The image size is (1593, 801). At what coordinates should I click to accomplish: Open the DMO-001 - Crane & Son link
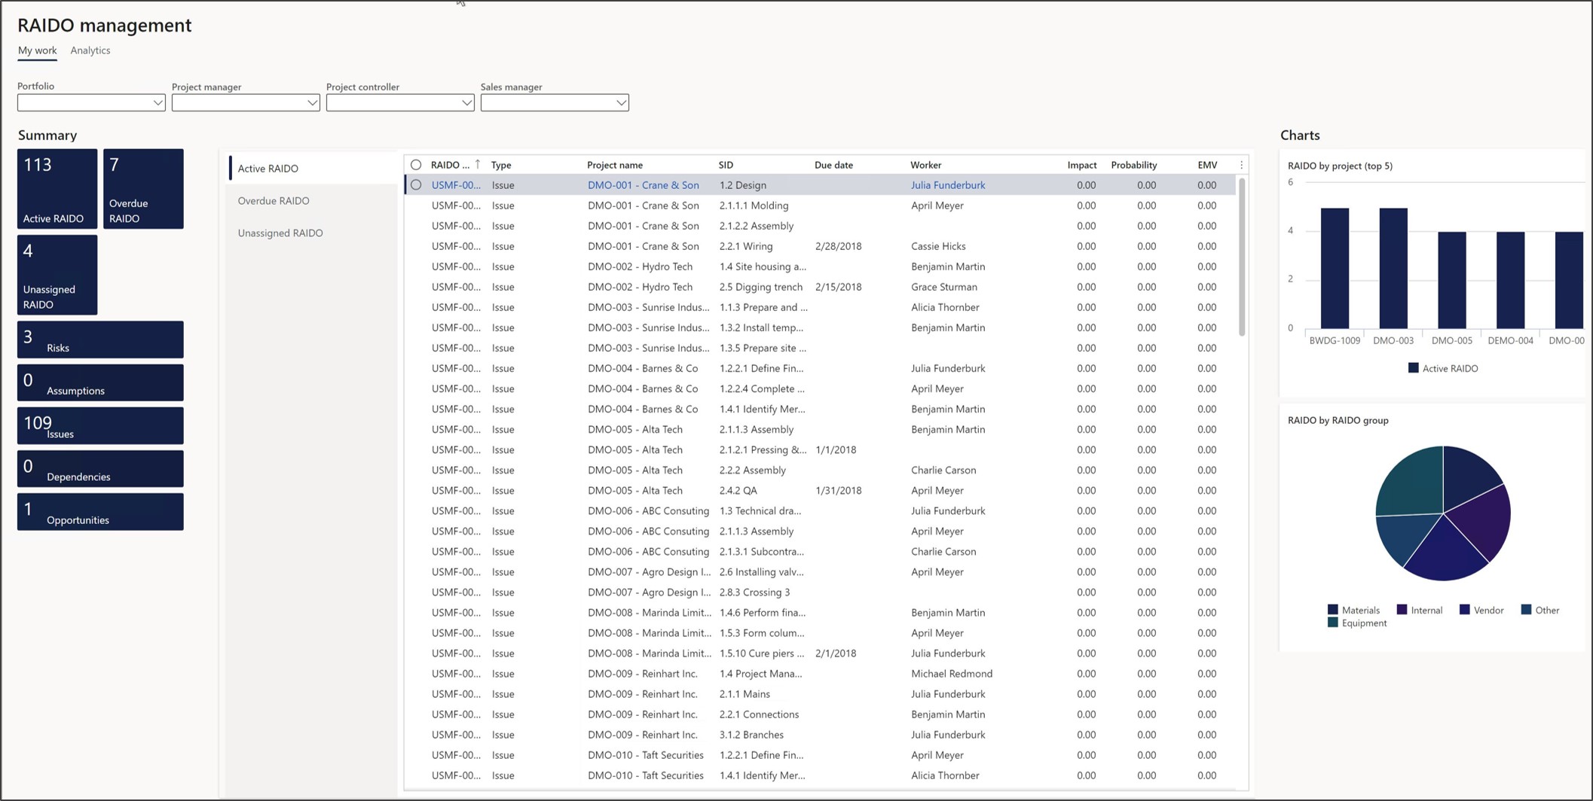coord(643,185)
